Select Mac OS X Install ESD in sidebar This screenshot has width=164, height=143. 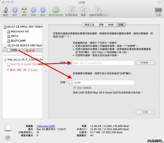coord(23,64)
